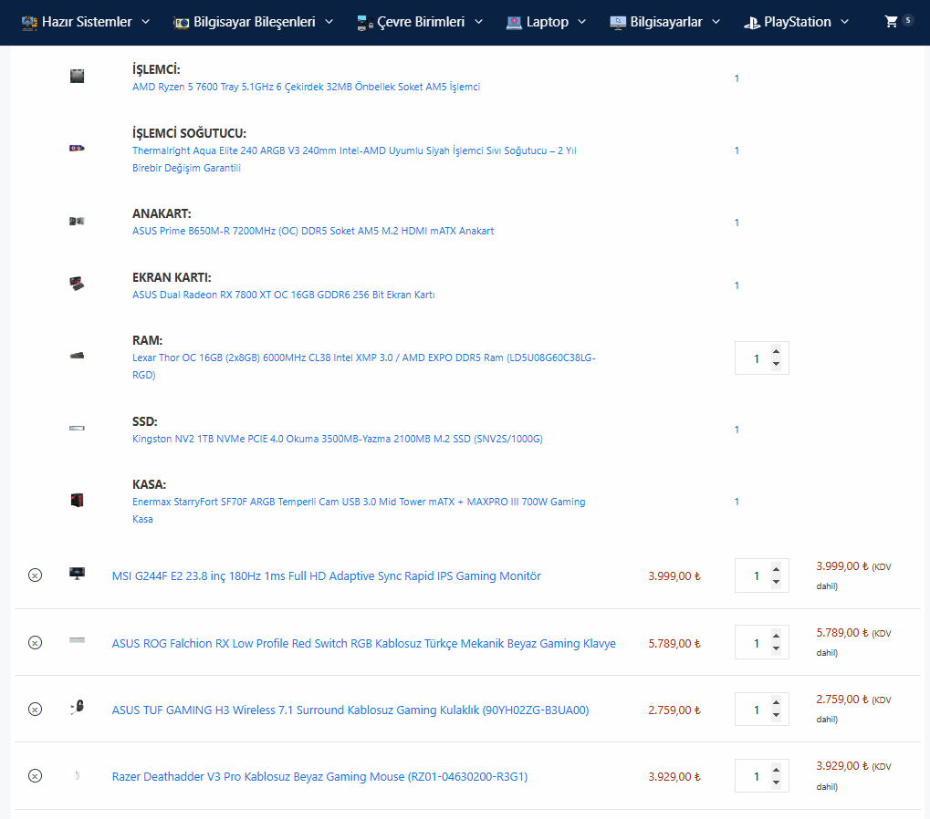Image resolution: width=930 pixels, height=819 pixels.
Task: Increase RAM quantity with up arrow
Action: point(776,351)
